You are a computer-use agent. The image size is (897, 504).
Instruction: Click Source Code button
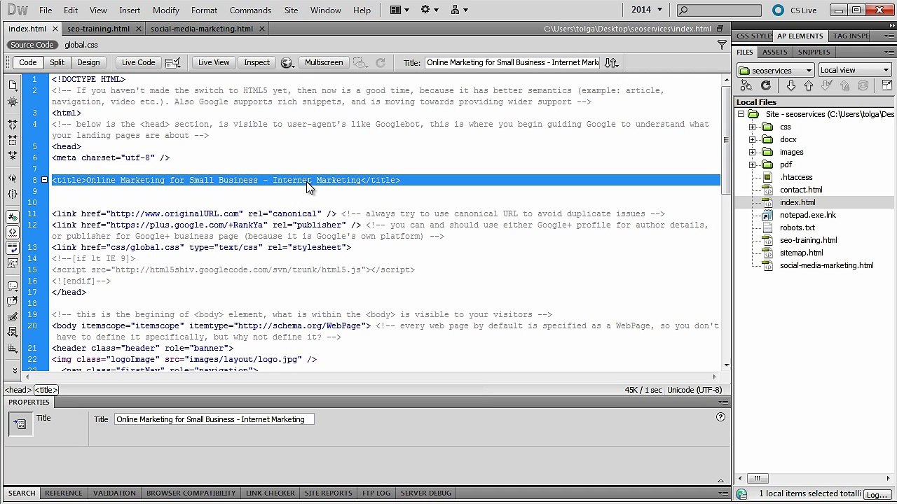coord(32,45)
